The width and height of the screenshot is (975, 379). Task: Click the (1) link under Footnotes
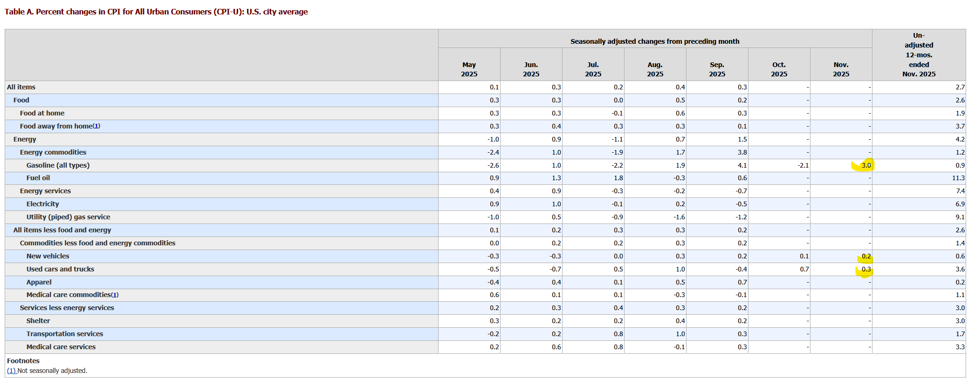pyautogui.click(x=11, y=371)
